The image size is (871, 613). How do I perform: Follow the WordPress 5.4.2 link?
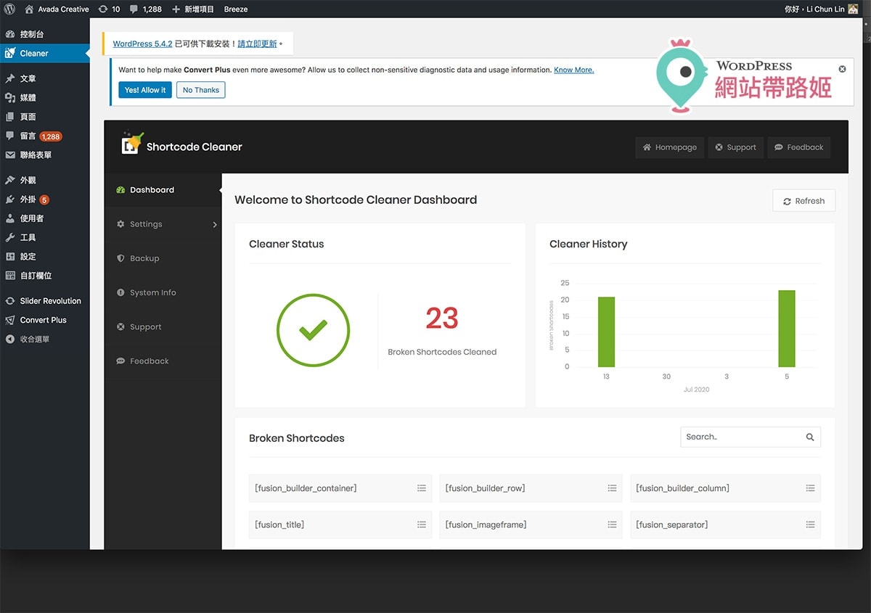click(142, 44)
